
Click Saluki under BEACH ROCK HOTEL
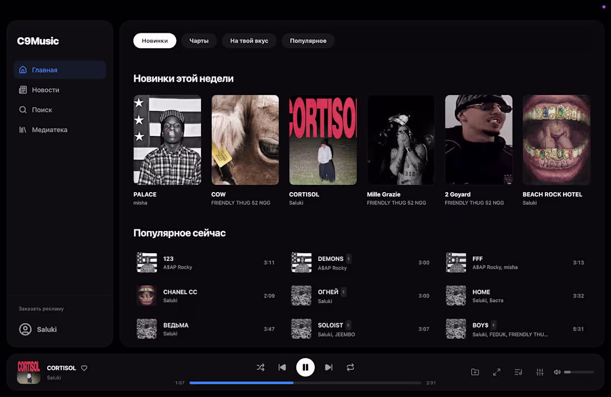(529, 203)
